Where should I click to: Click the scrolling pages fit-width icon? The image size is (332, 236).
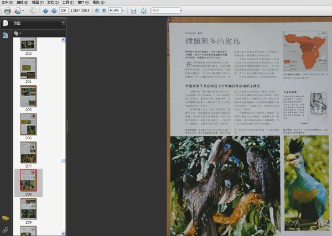(133, 11)
